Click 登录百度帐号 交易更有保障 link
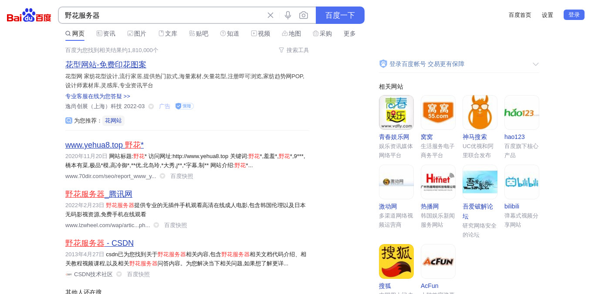 (427, 64)
